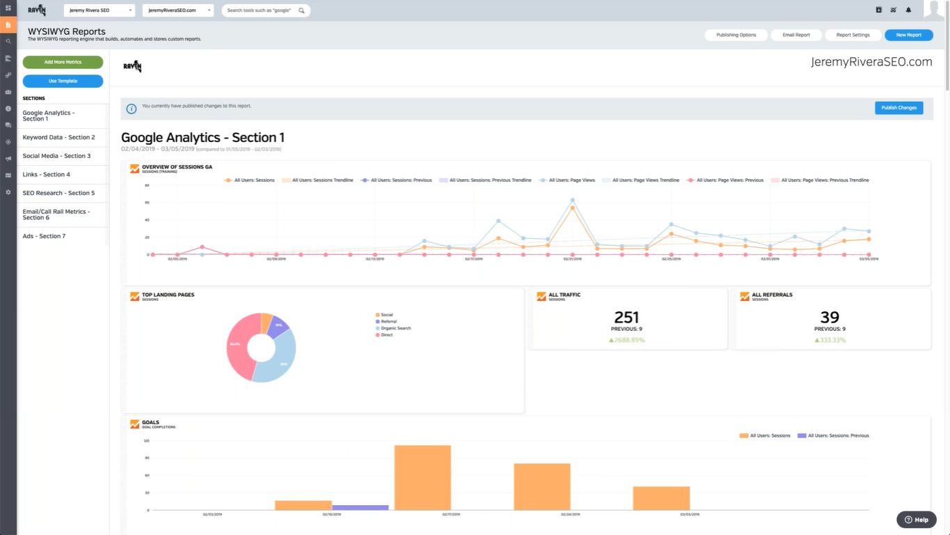This screenshot has width=950, height=535.
Task: Click the All Traffic analytics icon
Action: 541,296
